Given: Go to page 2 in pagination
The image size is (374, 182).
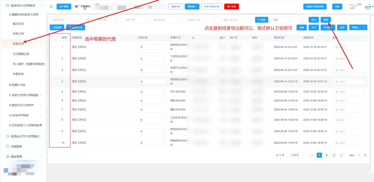Looking at the screenshot, I should tap(326, 155).
